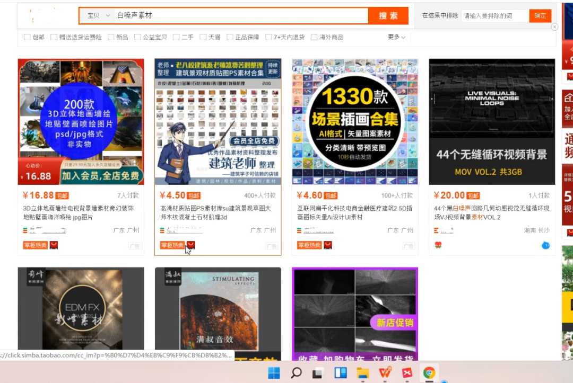Open the Wangwang icon next to the Changsha seller name
Viewport: 573px width, 383px height.
pos(436,230)
